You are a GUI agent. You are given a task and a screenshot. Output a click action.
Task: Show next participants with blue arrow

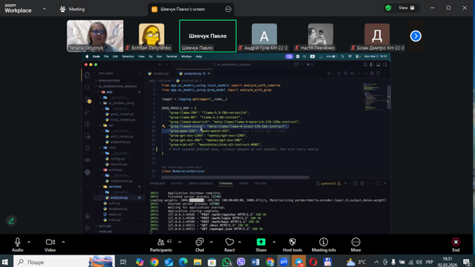416,36
